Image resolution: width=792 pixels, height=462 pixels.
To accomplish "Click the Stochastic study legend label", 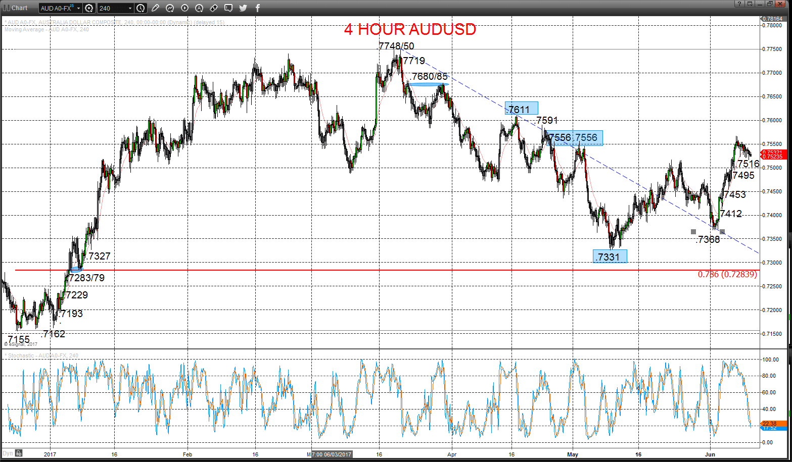I will pyautogui.click(x=41, y=355).
